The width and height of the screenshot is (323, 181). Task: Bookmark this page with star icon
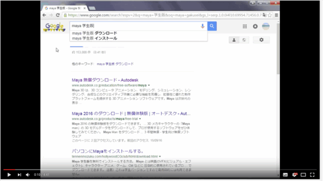[270, 15]
